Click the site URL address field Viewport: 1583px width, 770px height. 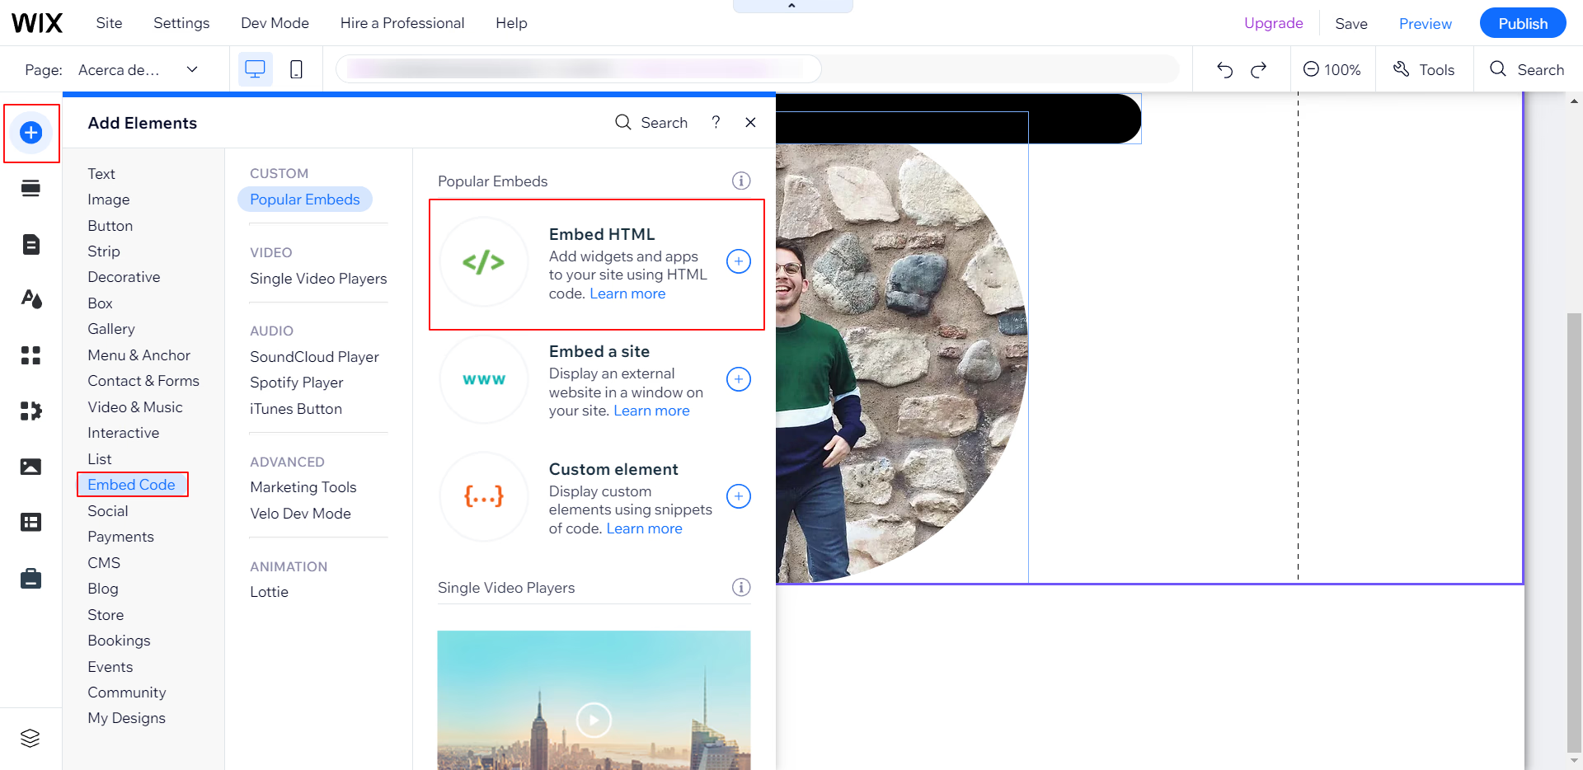click(578, 69)
